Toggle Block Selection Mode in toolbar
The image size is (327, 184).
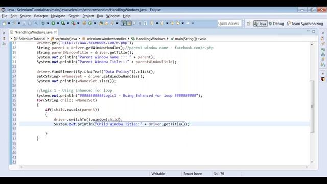click(139, 24)
